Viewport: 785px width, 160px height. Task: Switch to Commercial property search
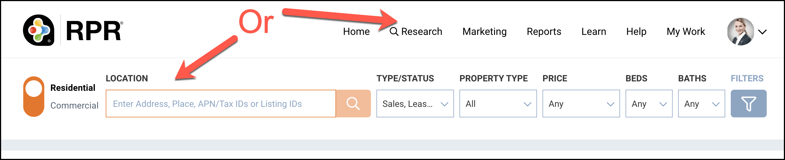74,105
